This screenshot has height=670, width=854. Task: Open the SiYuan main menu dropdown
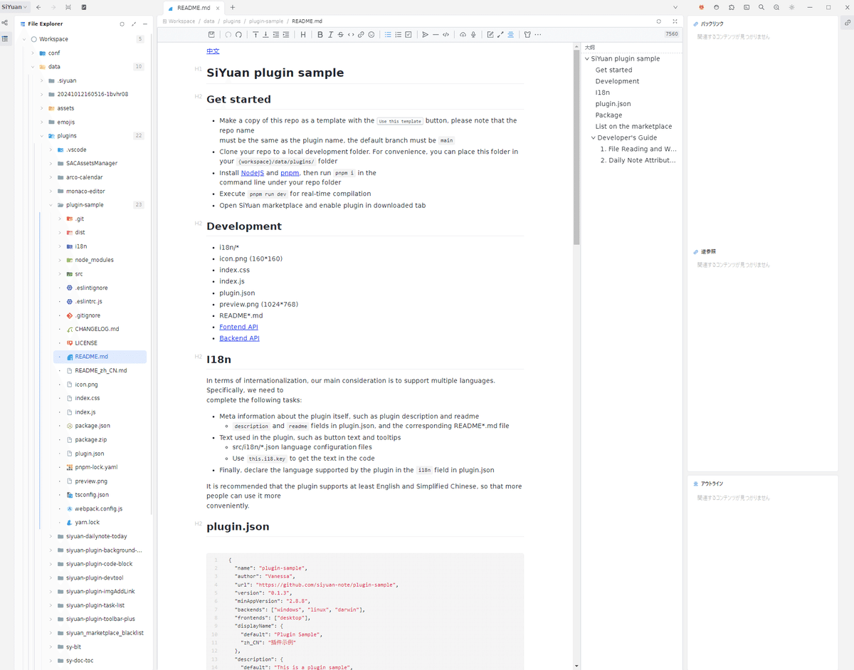tap(14, 7)
